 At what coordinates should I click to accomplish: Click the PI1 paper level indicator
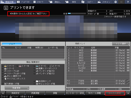click(x=128, y=81)
